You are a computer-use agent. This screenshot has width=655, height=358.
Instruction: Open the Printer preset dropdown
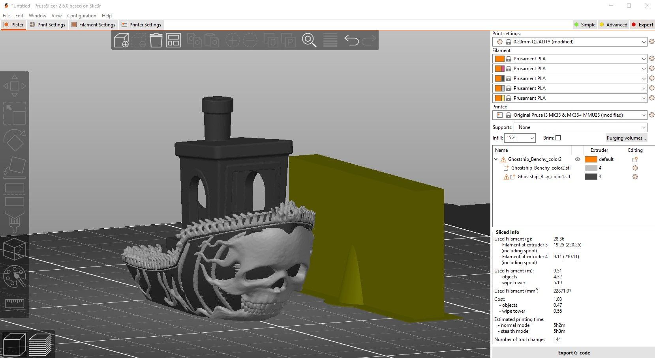point(570,115)
